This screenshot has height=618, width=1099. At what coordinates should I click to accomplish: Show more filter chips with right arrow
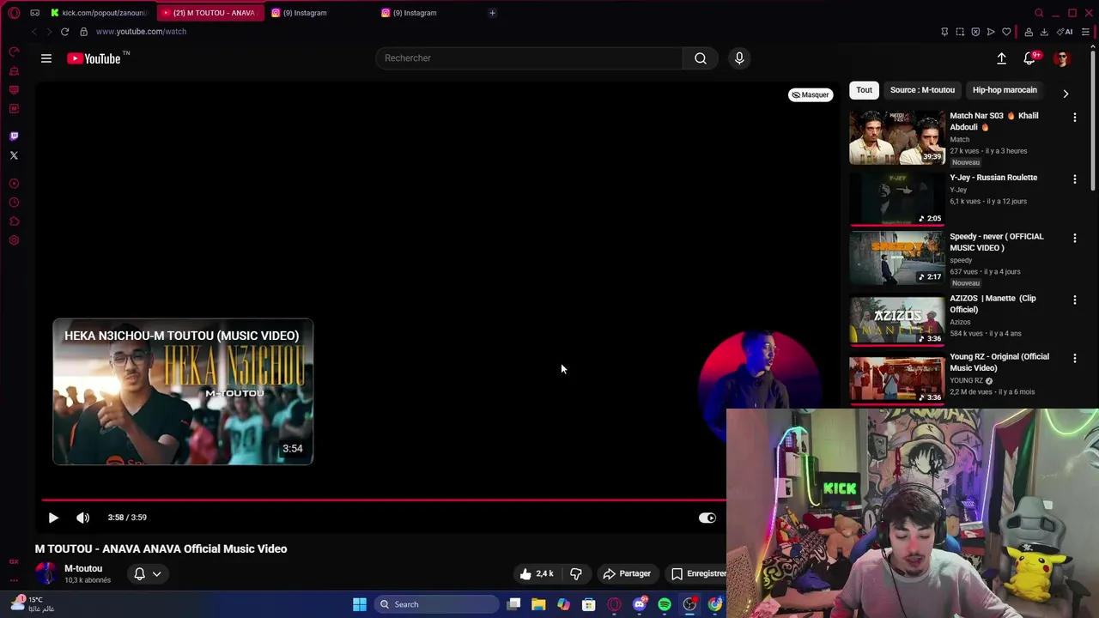(x=1066, y=94)
